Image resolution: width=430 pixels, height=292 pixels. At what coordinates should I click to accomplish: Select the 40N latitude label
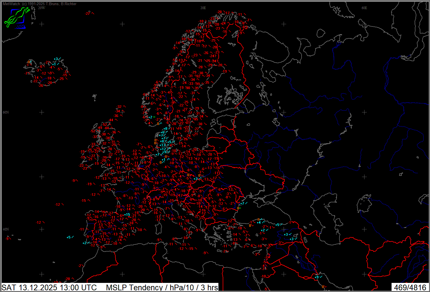pyautogui.click(x=6, y=229)
